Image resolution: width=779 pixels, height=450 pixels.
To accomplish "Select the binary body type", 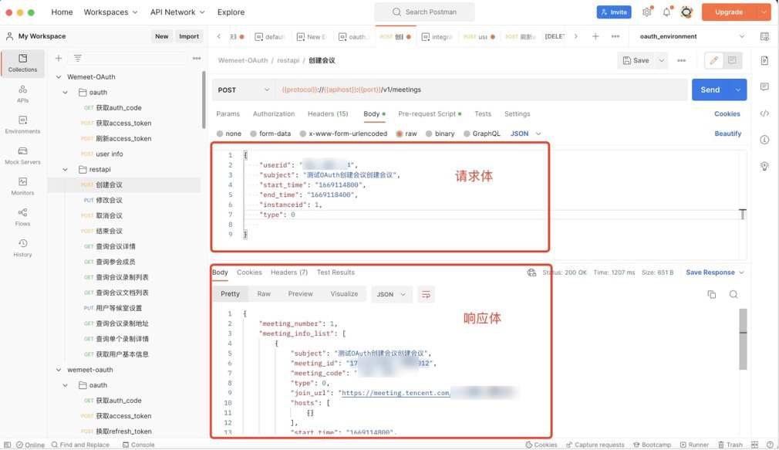I will click(x=440, y=134).
